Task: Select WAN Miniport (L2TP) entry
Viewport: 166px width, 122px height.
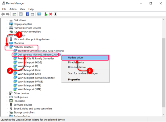Action: click(x=29, y=74)
